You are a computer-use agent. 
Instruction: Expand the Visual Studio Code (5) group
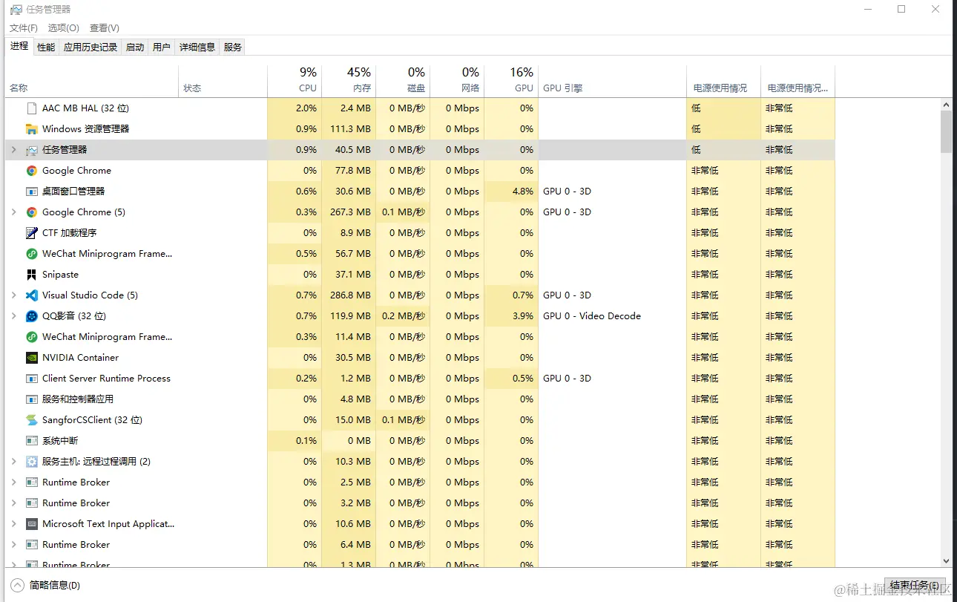(13, 295)
